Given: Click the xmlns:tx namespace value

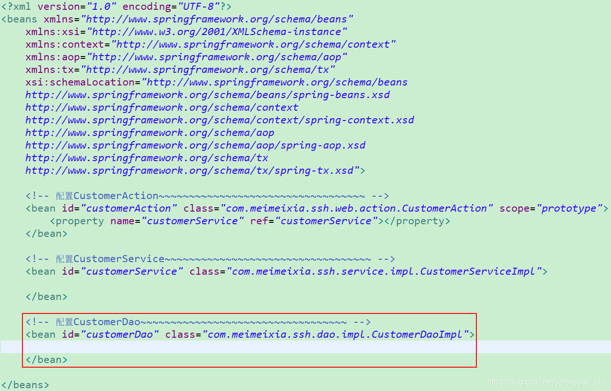Looking at the screenshot, I should click(208, 70).
